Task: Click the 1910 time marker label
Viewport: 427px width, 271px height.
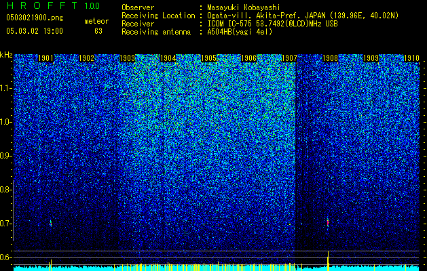Action: 411,58
